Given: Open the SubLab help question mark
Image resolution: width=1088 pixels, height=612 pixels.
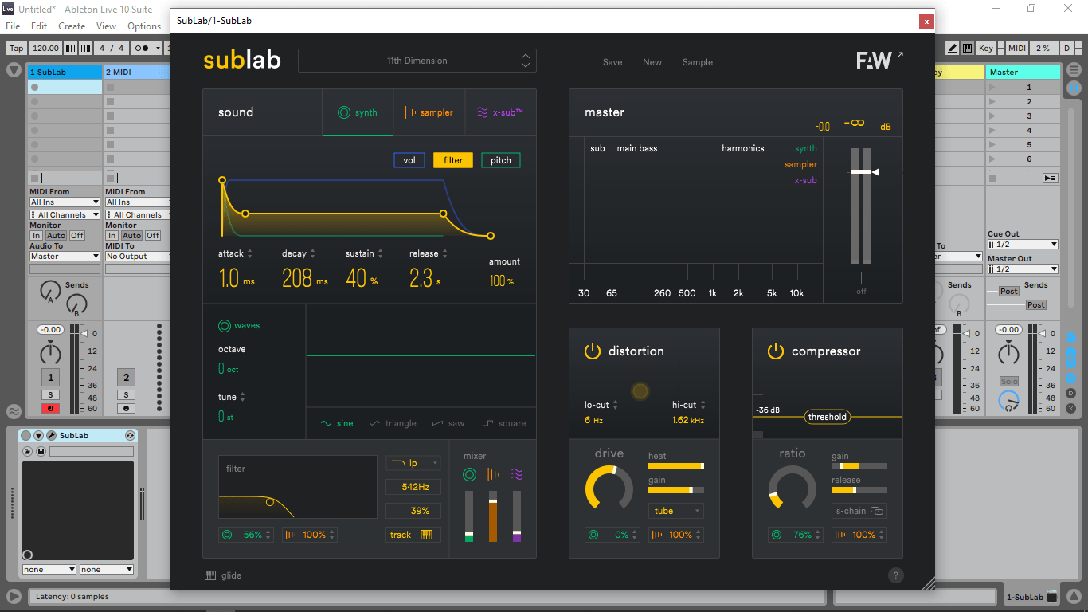Looking at the screenshot, I should (895, 575).
